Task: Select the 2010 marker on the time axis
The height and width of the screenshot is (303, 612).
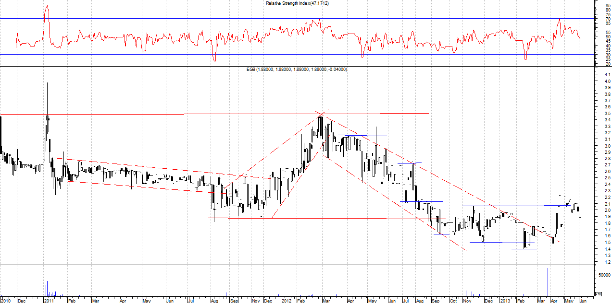Action: (x=5, y=301)
